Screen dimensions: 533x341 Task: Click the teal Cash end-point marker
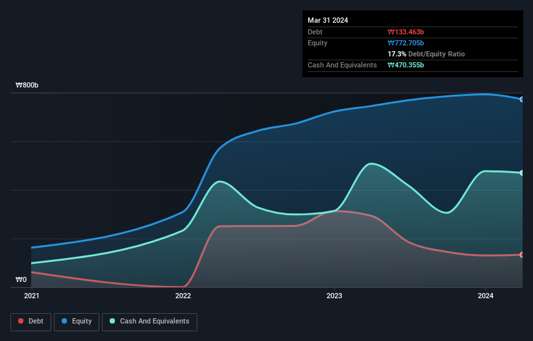coord(522,172)
